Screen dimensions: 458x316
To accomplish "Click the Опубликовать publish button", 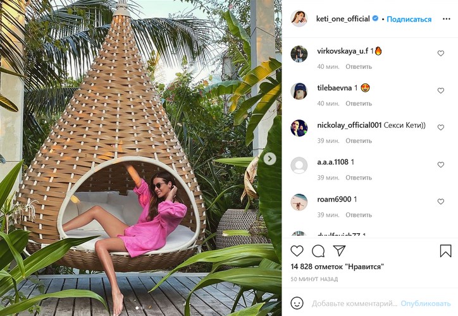I will tap(426, 304).
